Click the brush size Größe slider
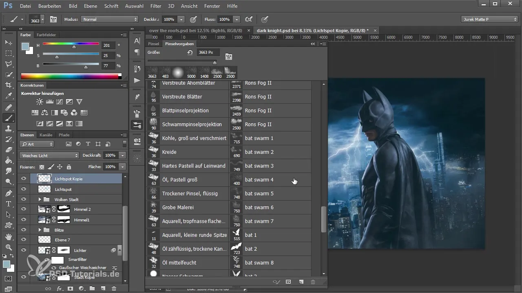522x293 pixels. [215, 62]
